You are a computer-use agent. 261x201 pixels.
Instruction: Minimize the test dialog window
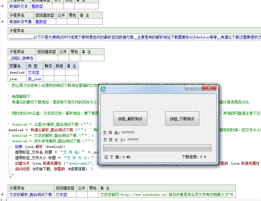[x=189, y=88]
